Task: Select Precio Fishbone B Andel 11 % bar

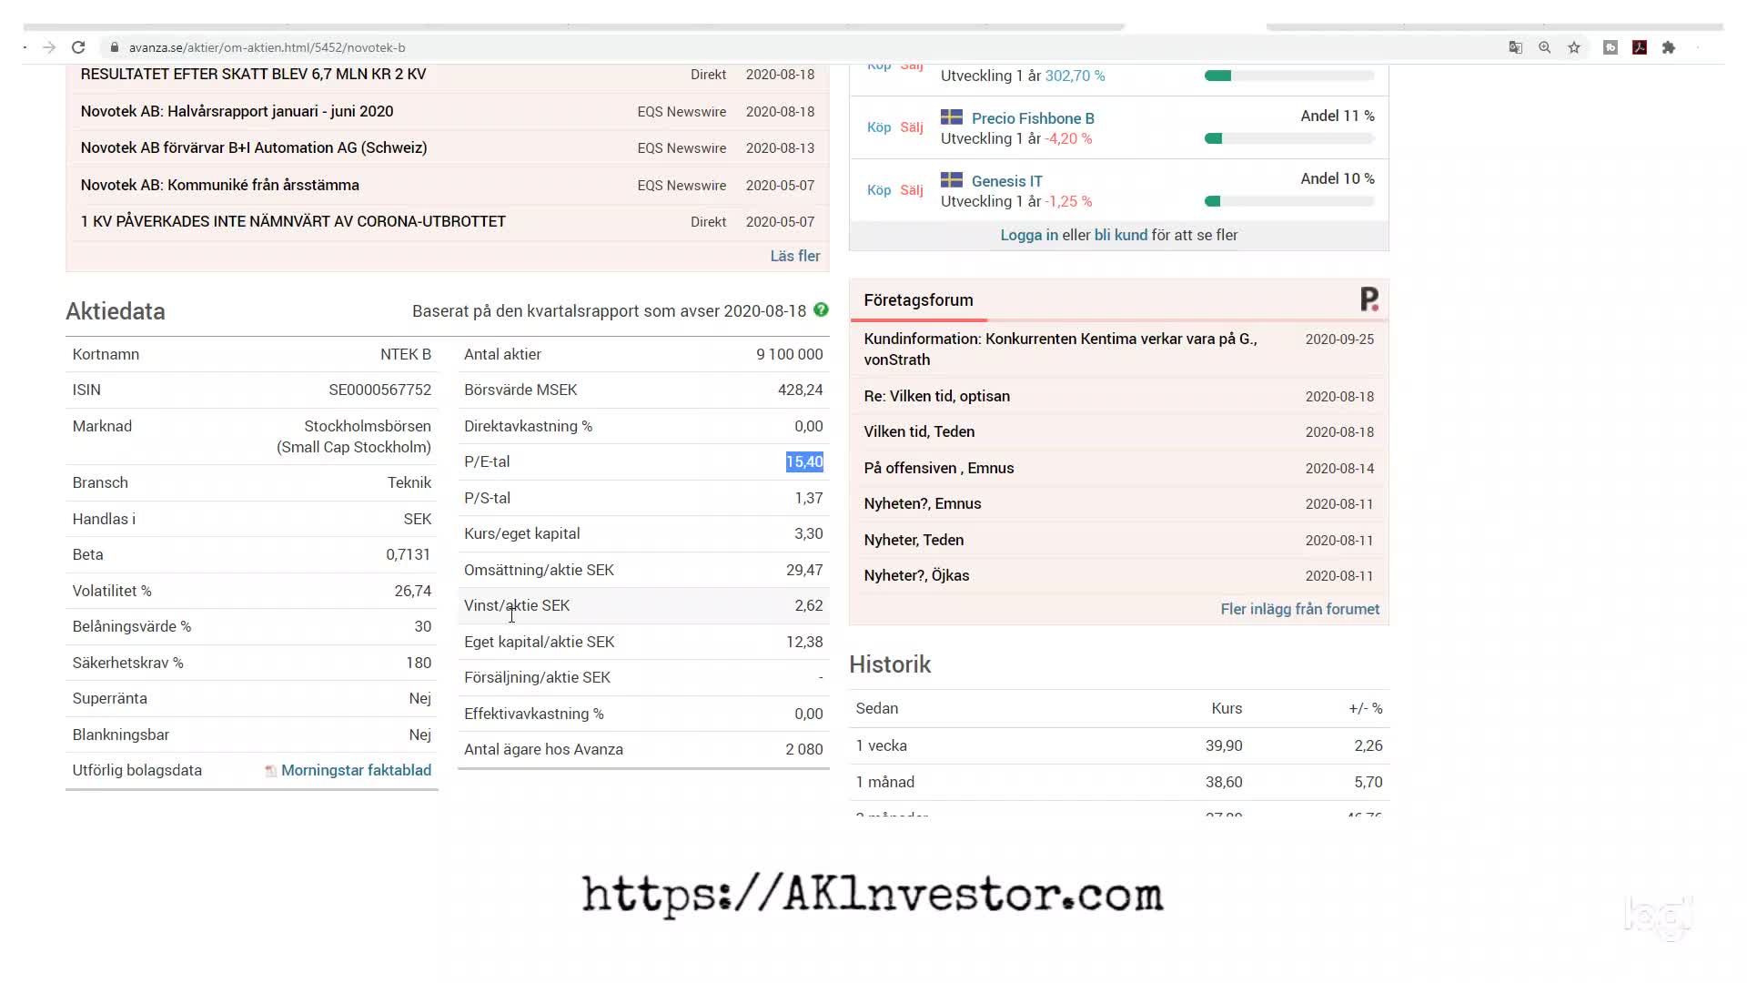Action: pyautogui.click(x=1289, y=138)
